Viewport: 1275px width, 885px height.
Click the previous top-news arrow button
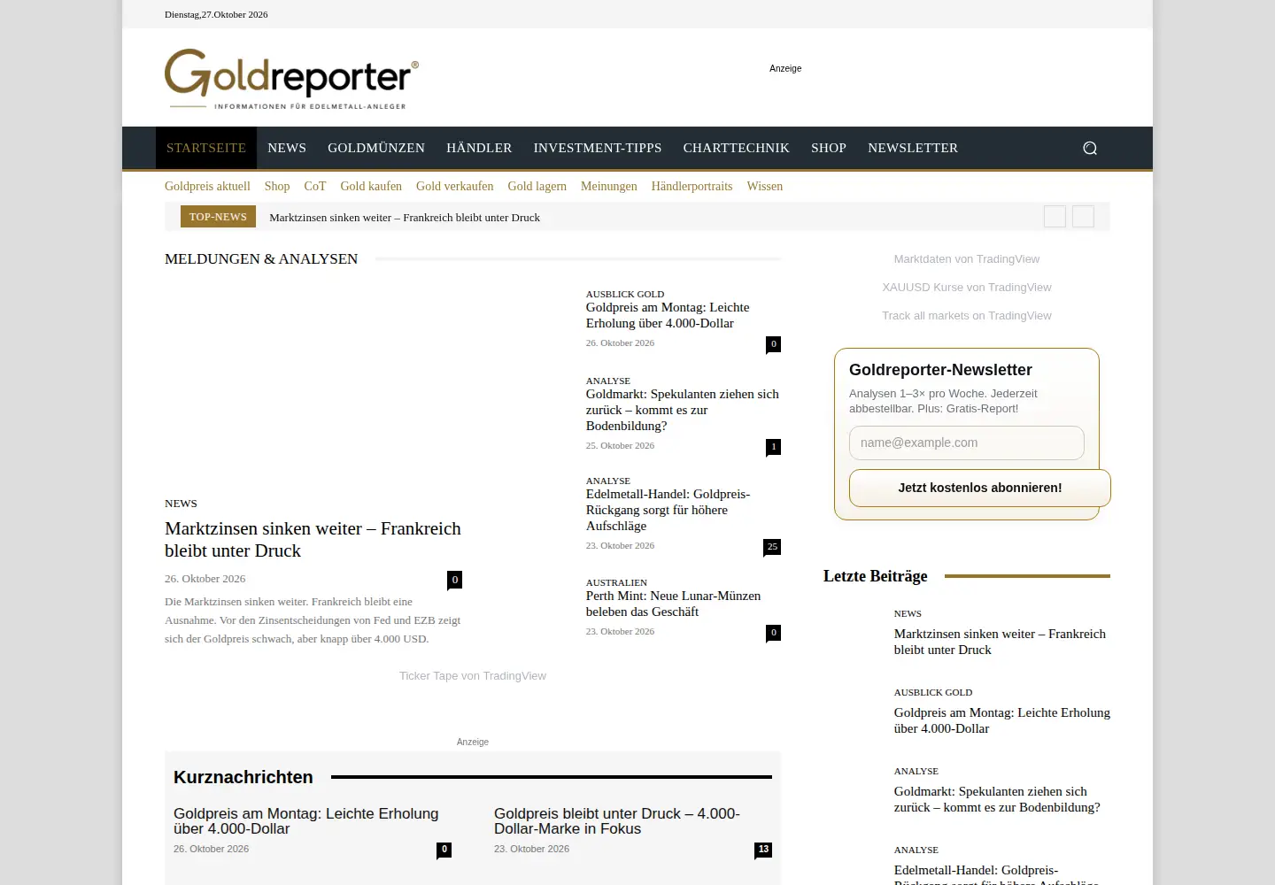[x=1055, y=217]
